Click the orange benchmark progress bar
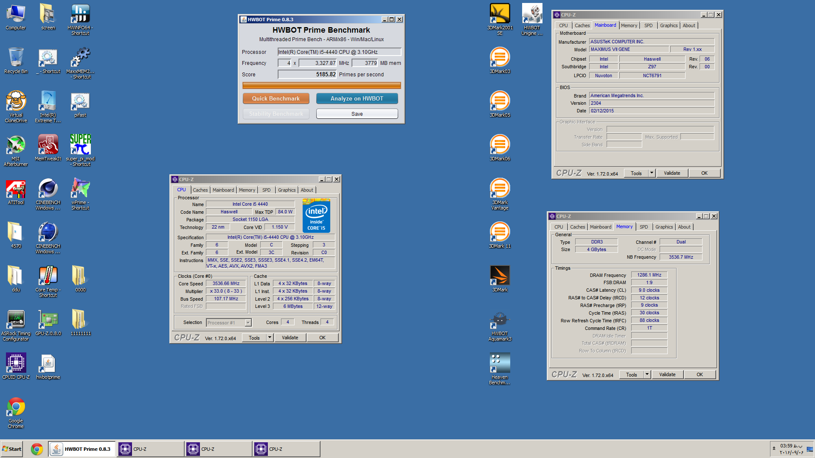This screenshot has width=815, height=458. [321, 85]
